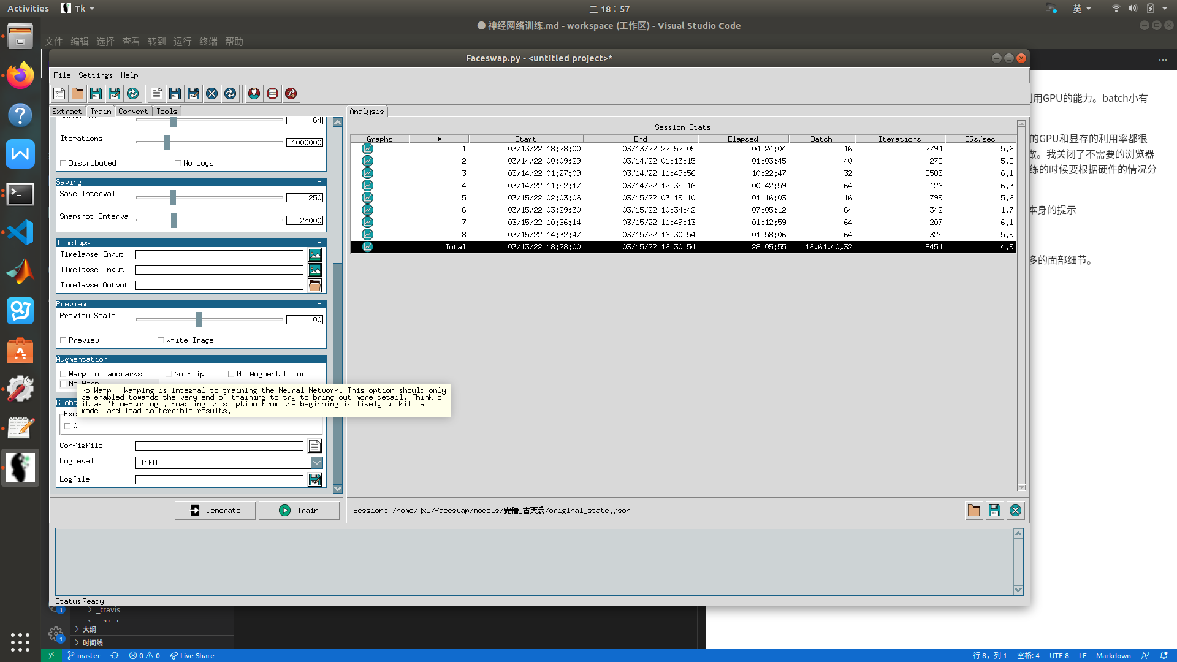The width and height of the screenshot is (1177, 662).
Task: Click Markdown language mode in status bar
Action: (1113, 656)
